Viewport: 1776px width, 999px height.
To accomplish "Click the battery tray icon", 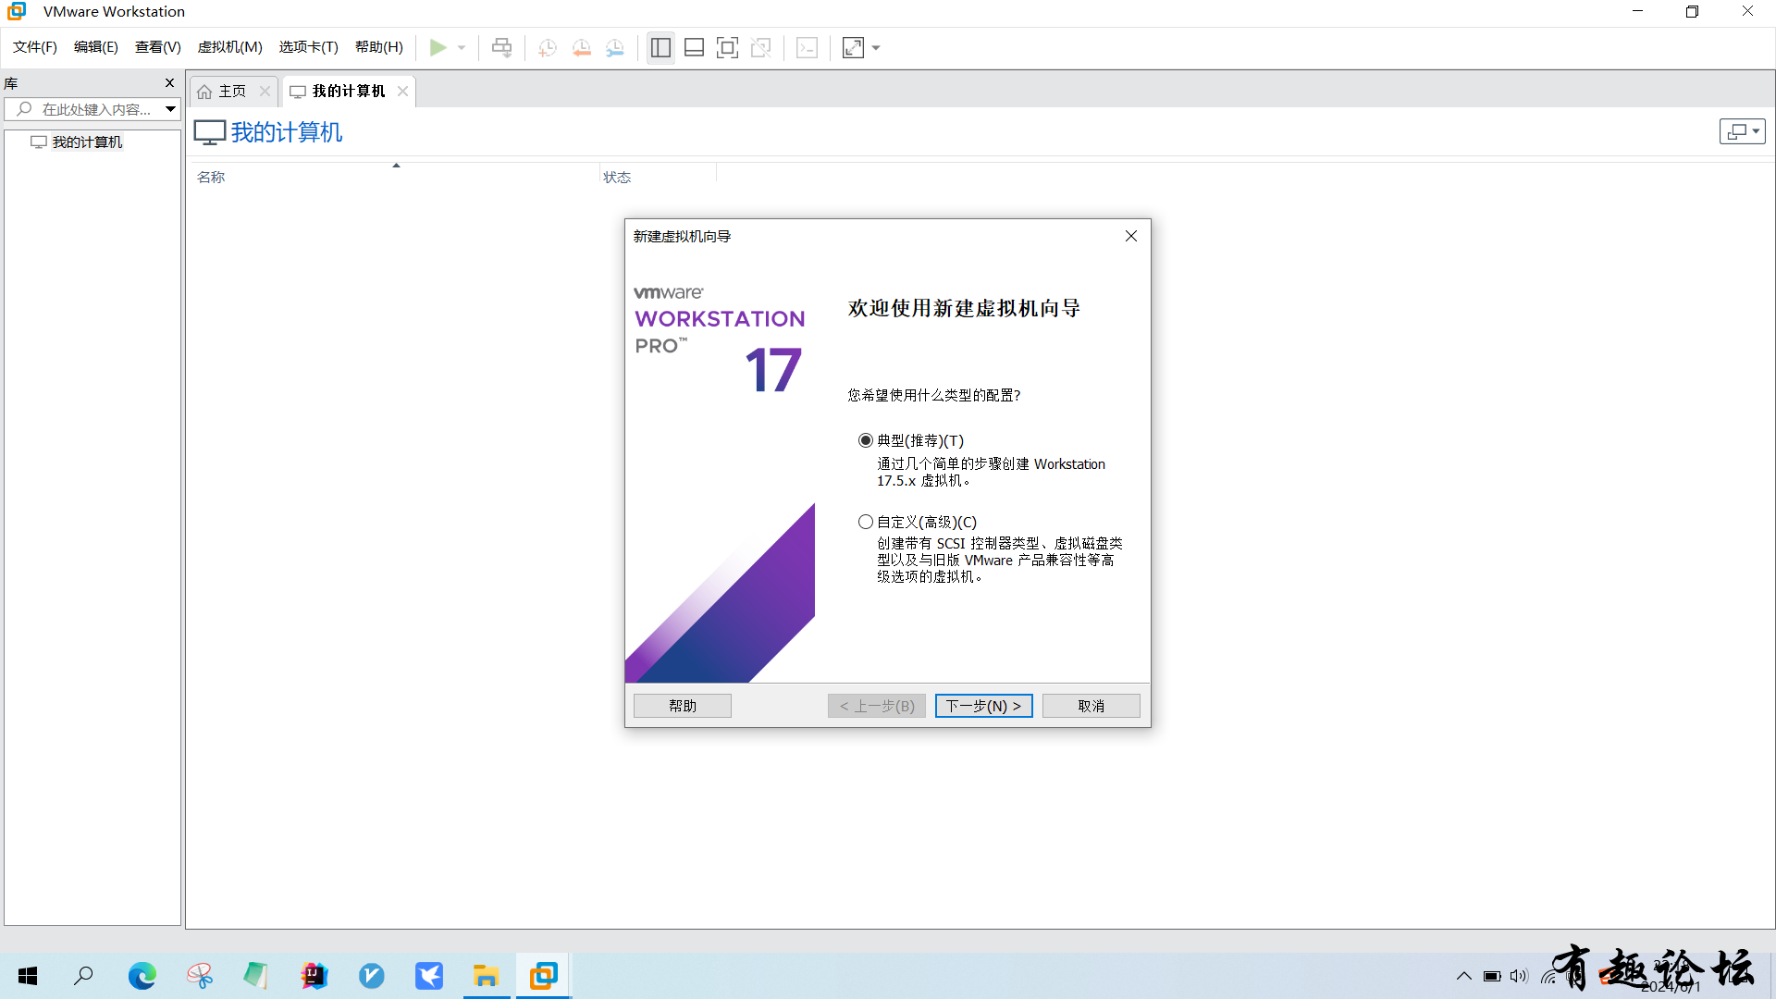I will pos(1492,976).
